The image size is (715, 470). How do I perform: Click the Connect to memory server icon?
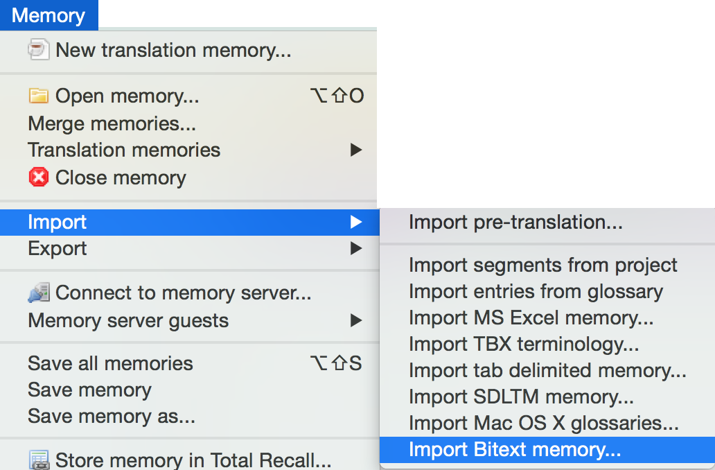pos(39,293)
